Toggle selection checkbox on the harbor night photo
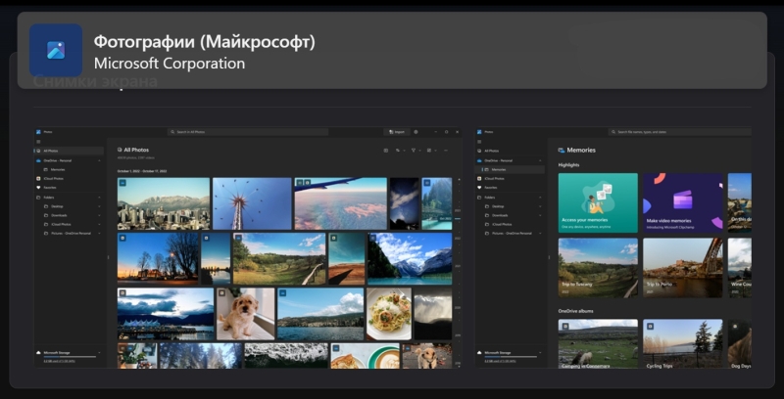Viewport: 784px width, 399px height. click(x=122, y=292)
